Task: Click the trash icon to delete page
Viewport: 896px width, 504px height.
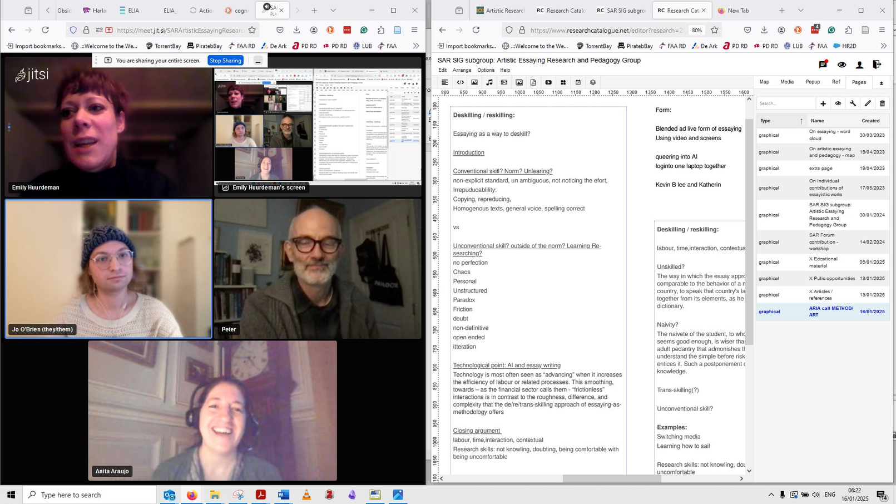Action: [882, 103]
